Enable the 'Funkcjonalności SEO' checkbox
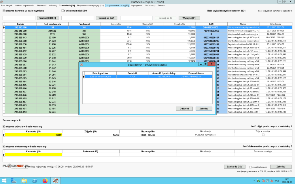 63,11
